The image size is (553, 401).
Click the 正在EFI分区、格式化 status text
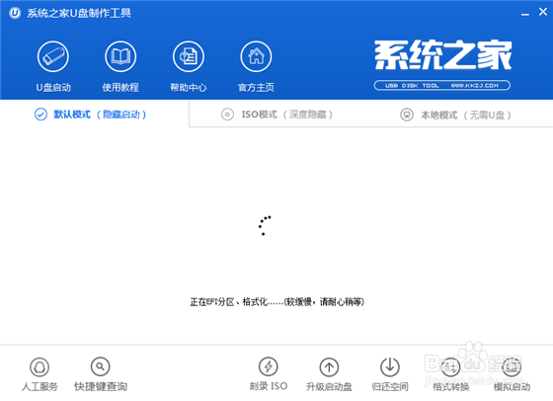pyautogui.click(x=276, y=302)
